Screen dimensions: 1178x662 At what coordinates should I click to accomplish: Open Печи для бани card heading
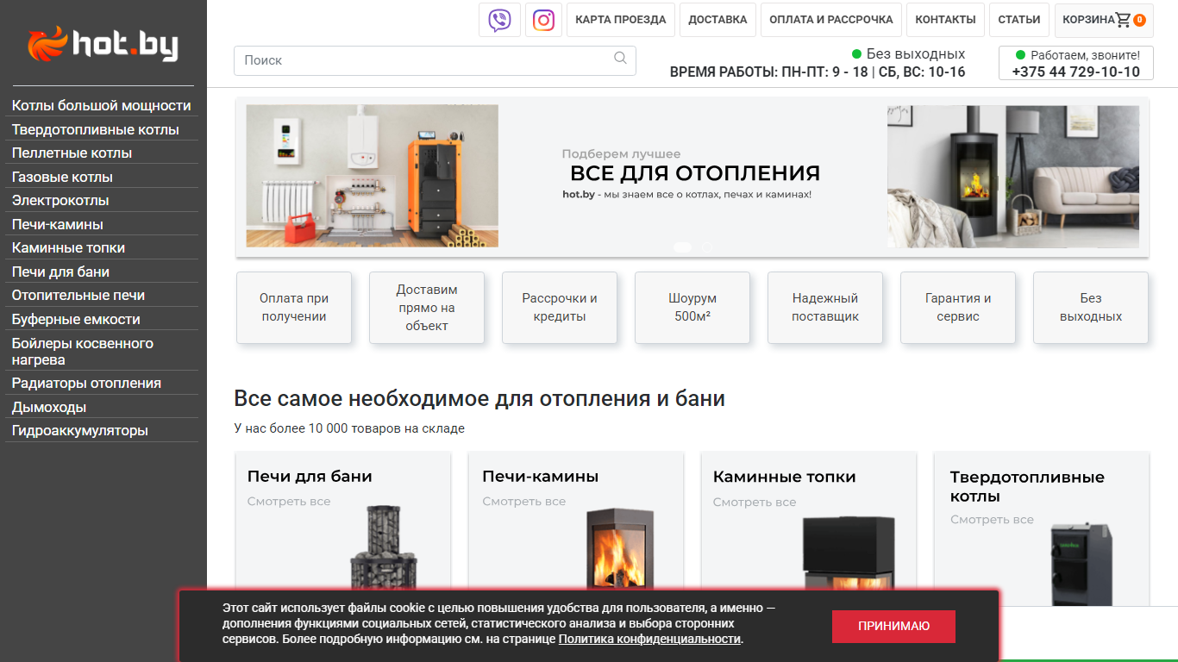310,476
